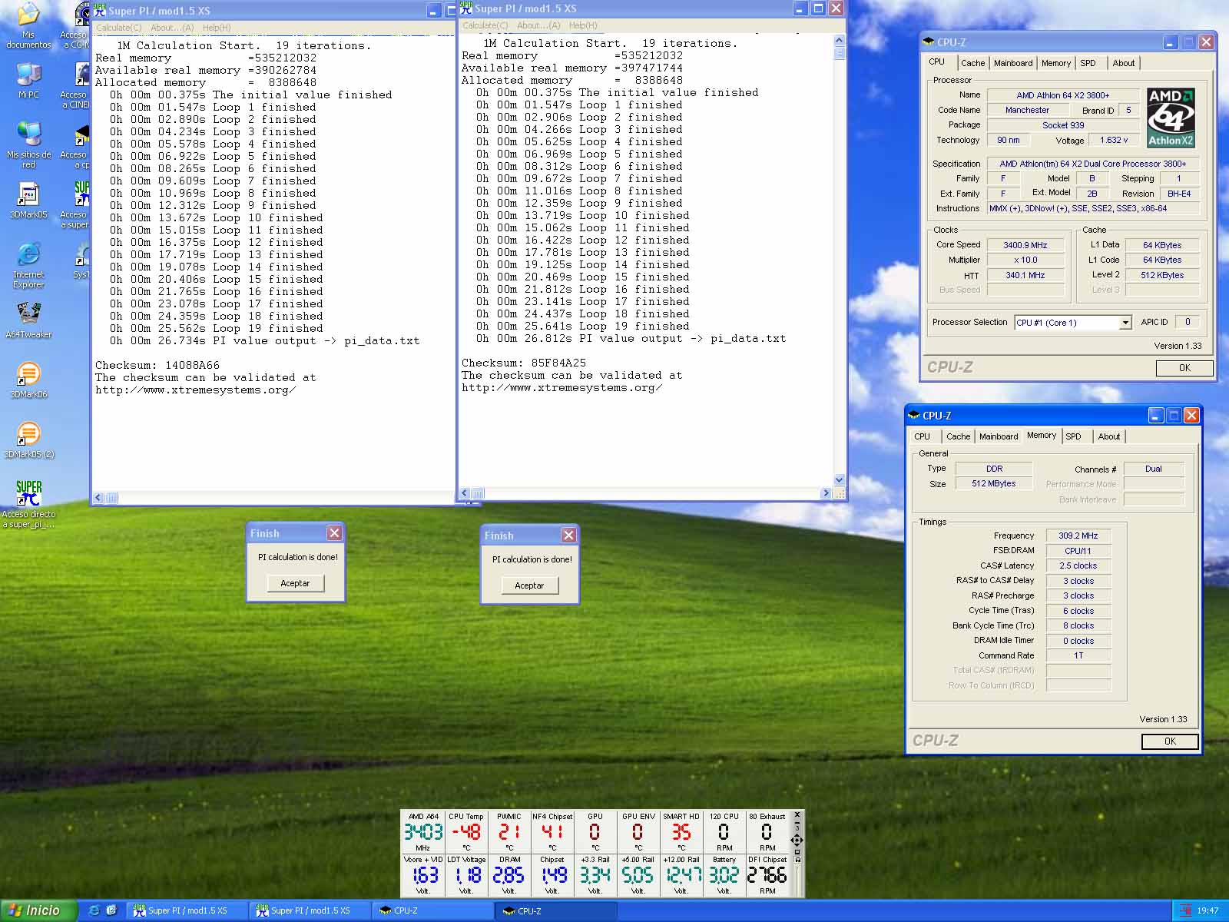
Task: Close the right Finish dialog with X
Action: point(568,535)
